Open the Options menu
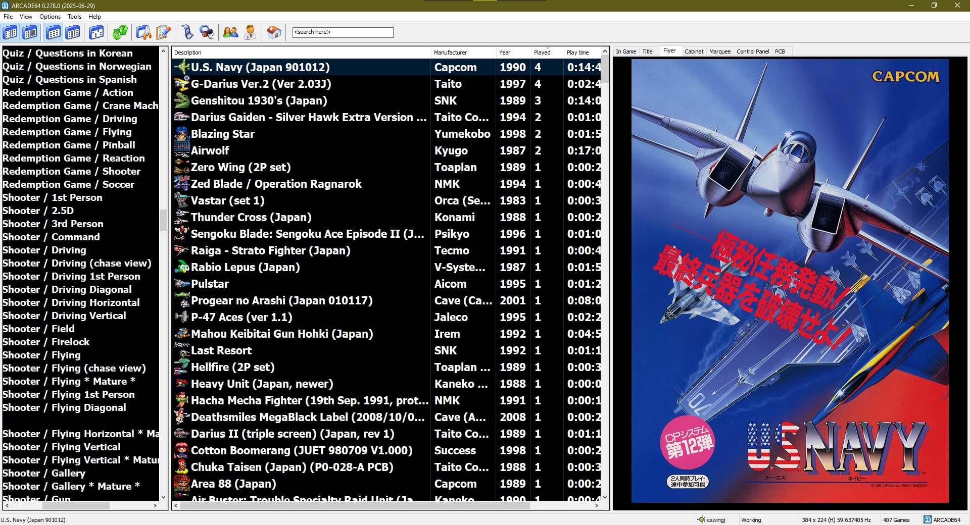The width and height of the screenshot is (970, 525). (50, 17)
